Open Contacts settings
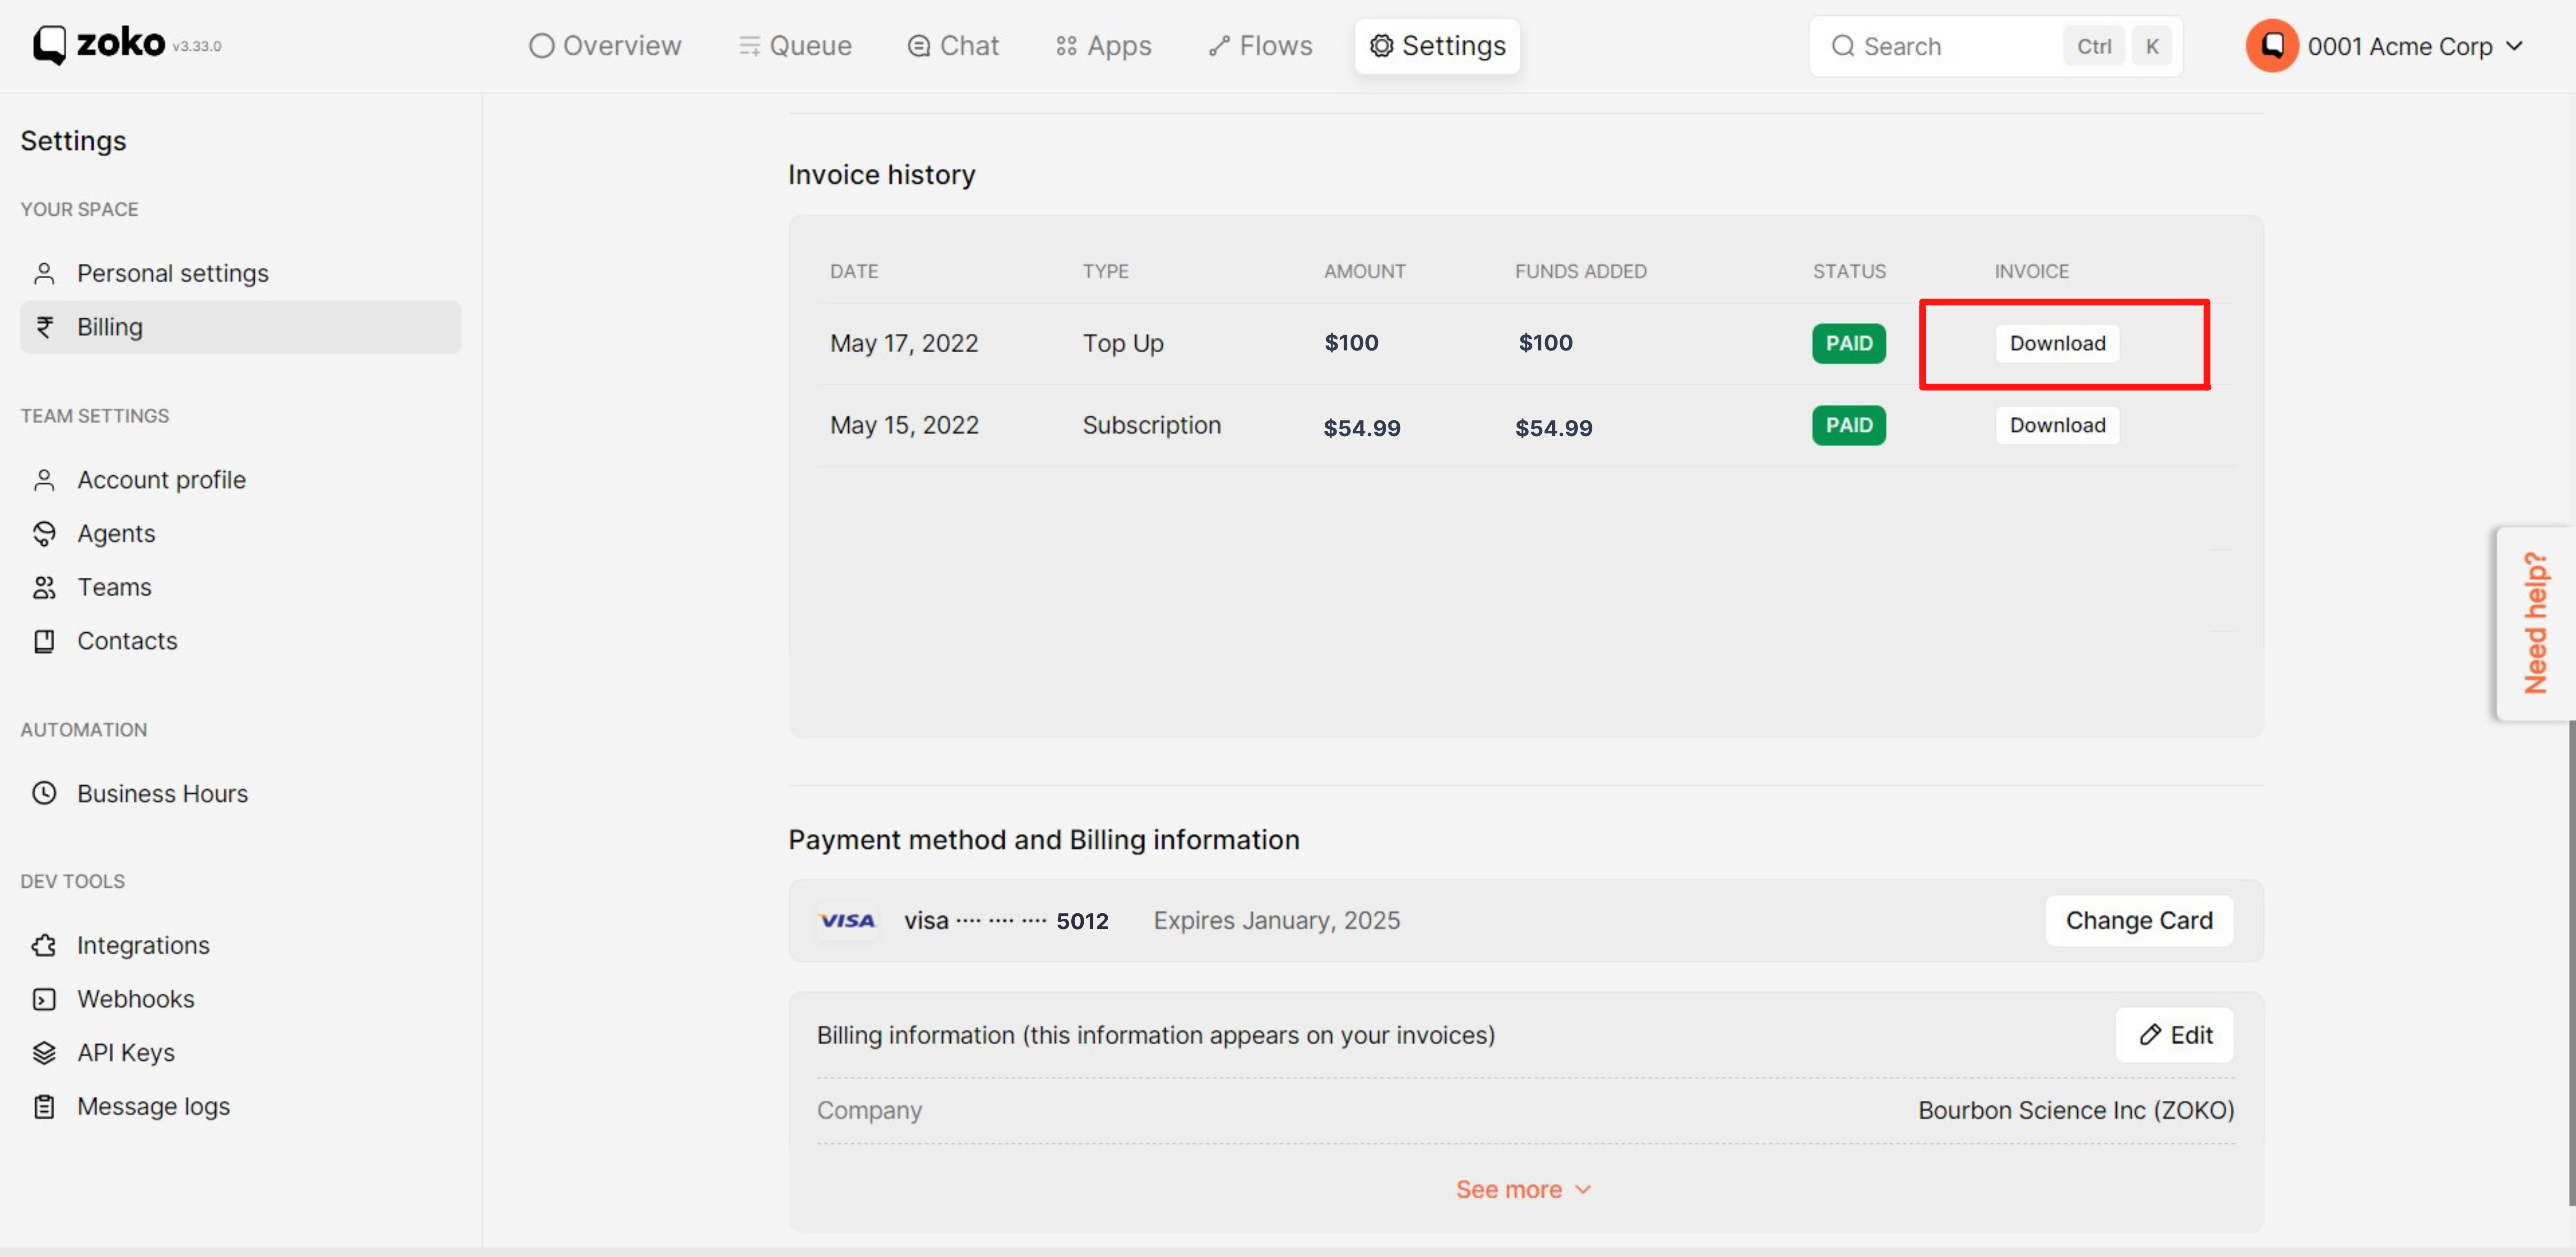The height and width of the screenshot is (1257, 2576). coord(241,640)
